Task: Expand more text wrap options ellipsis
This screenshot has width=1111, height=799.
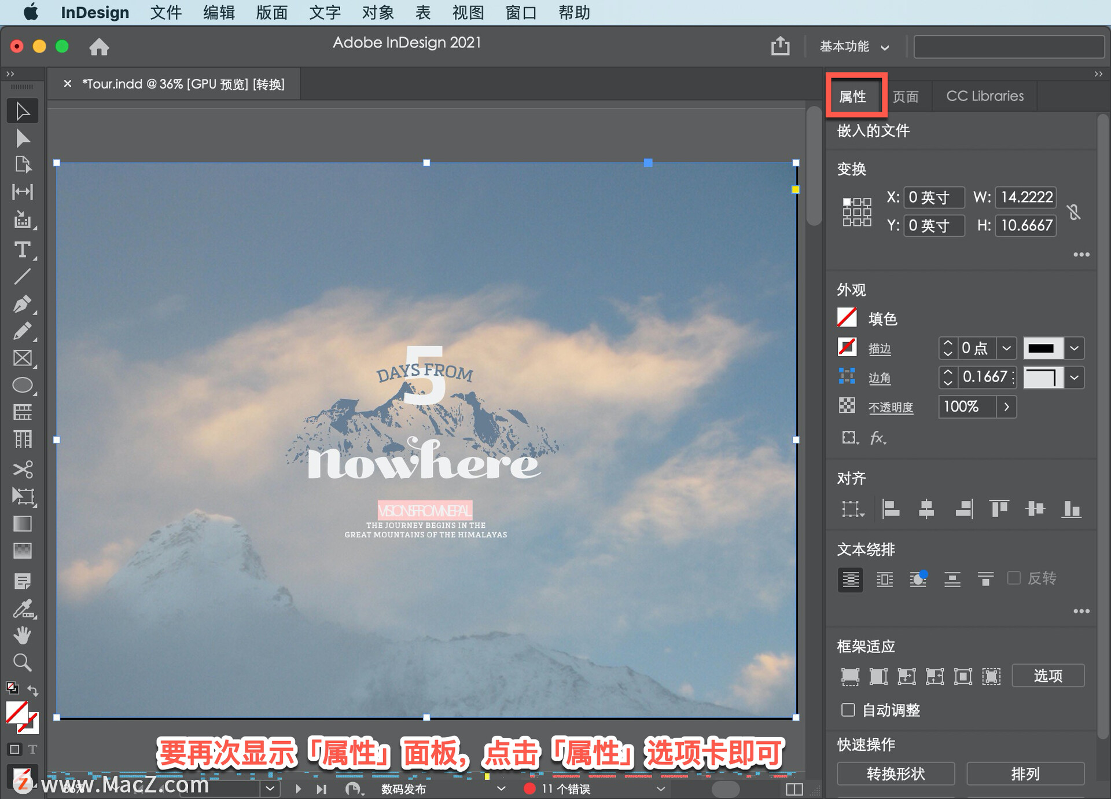Action: (x=1081, y=611)
